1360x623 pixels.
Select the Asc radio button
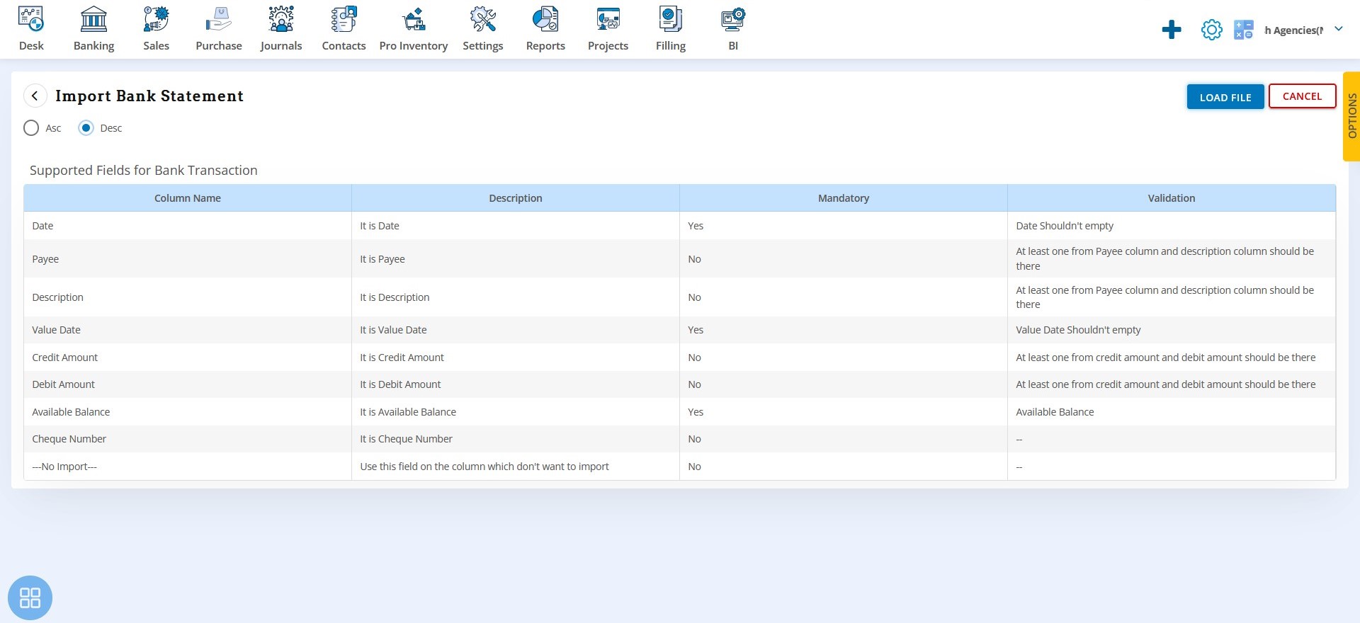31,128
